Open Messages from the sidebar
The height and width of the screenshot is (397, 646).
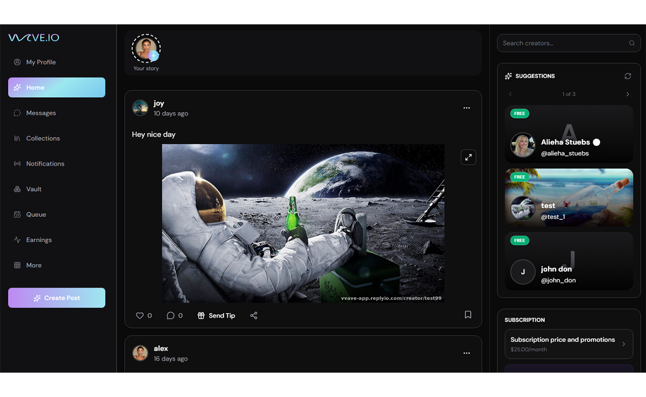[x=41, y=113]
